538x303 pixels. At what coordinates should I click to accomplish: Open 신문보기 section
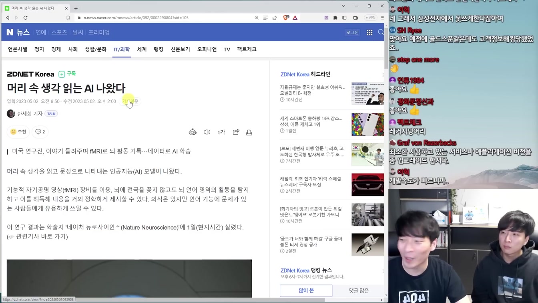180,49
